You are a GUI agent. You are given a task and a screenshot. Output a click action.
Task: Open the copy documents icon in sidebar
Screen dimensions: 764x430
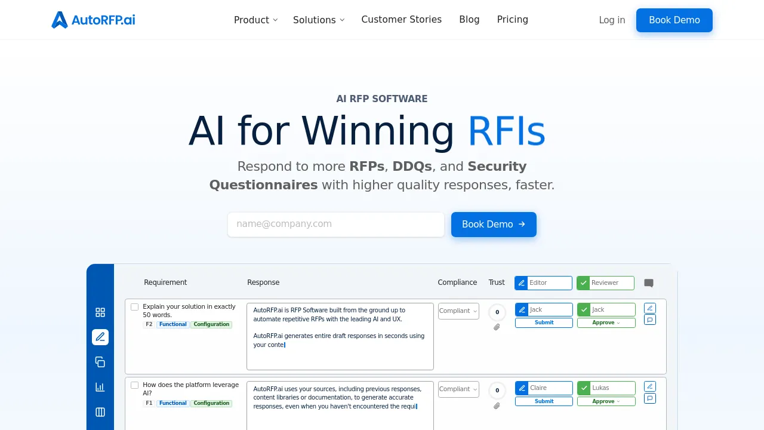(100, 362)
